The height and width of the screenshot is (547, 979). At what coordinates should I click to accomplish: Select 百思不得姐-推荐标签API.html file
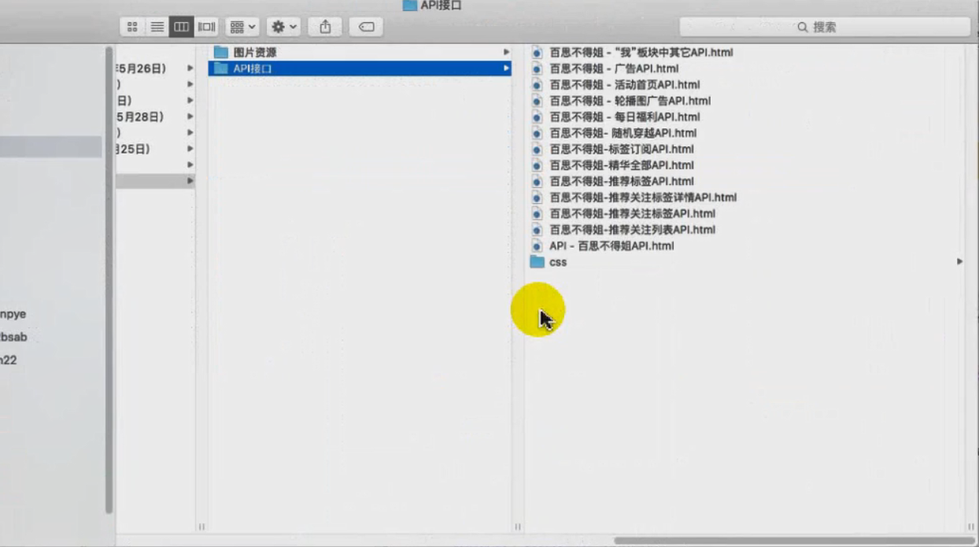tap(622, 181)
